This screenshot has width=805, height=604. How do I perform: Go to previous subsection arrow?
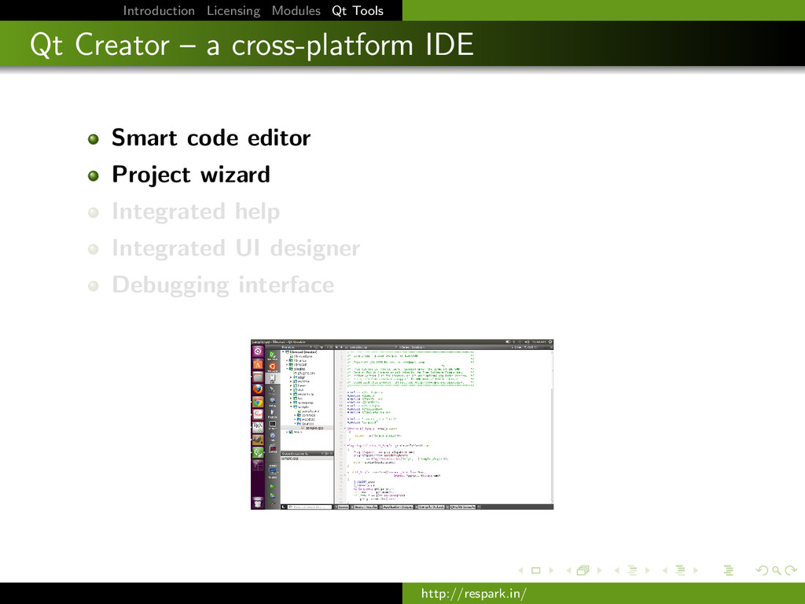(x=617, y=571)
